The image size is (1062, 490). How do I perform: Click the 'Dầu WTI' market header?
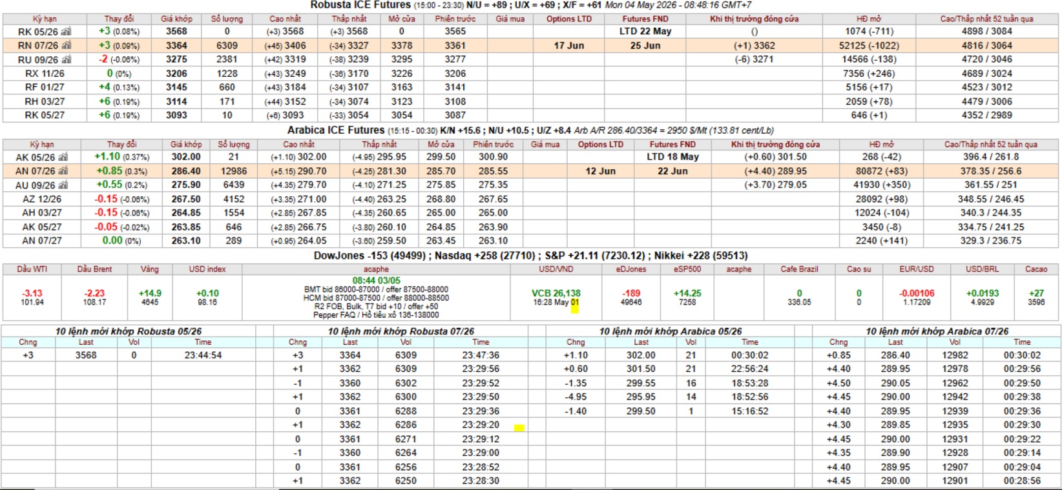coord(32,269)
